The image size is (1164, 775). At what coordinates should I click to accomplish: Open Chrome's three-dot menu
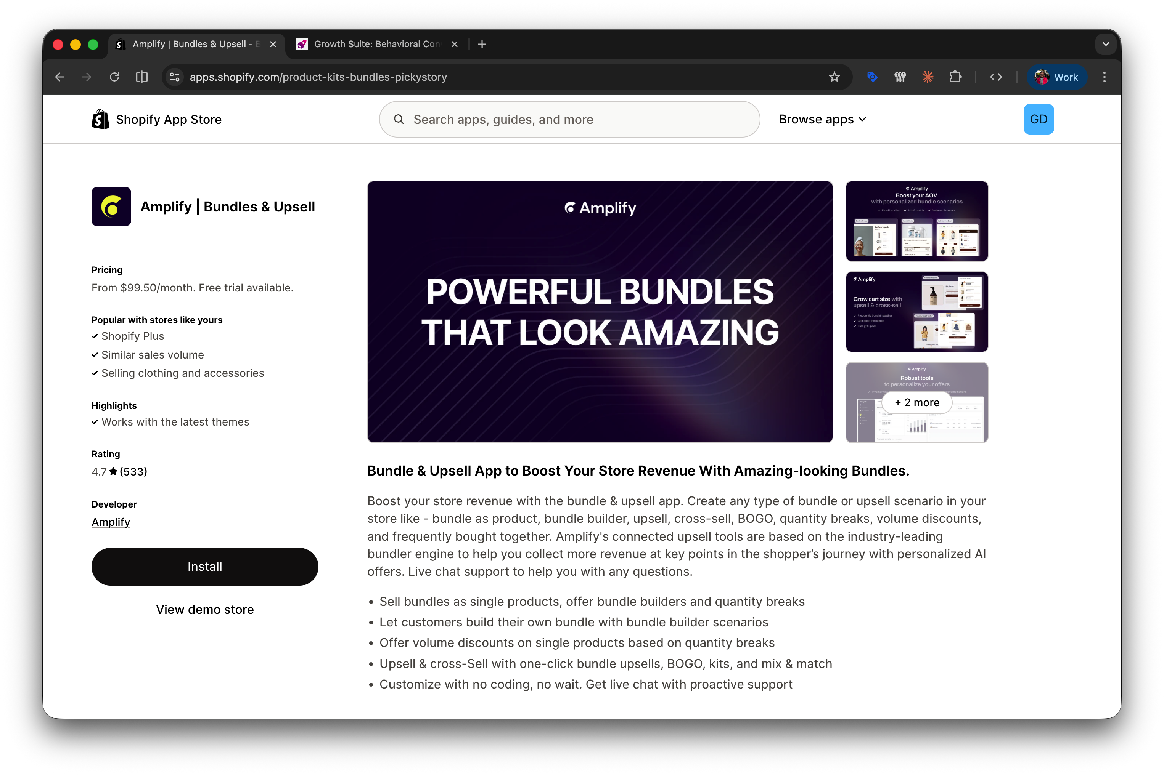(1105, 77)
